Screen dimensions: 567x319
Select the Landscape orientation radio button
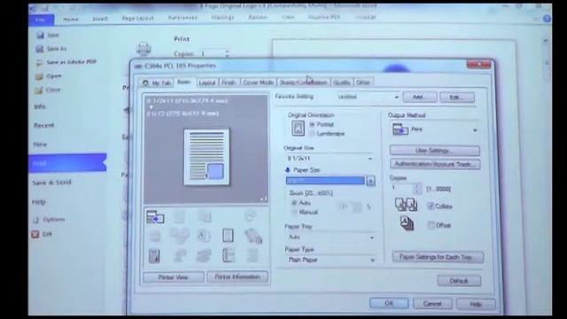312,134
